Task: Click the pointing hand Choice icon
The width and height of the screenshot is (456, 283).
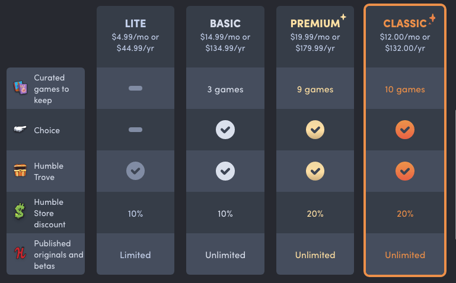Action: 20,129
